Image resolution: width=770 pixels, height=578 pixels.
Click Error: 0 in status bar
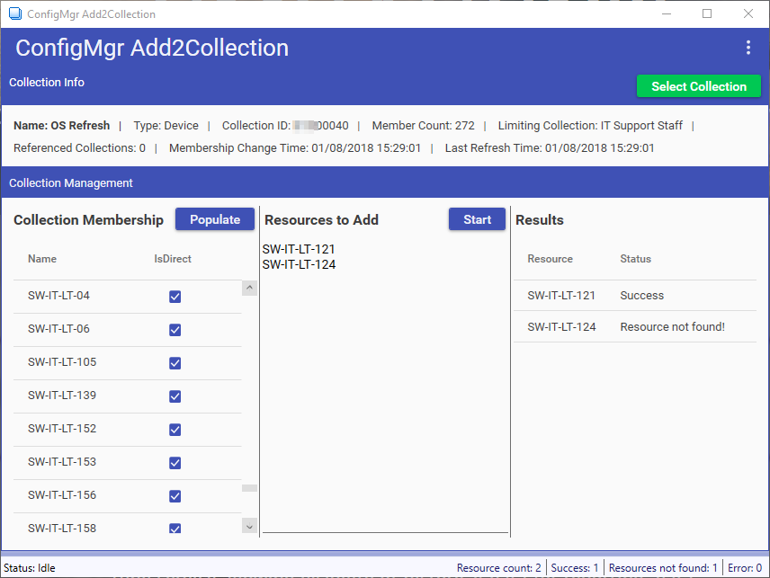[x=745, y=568]
